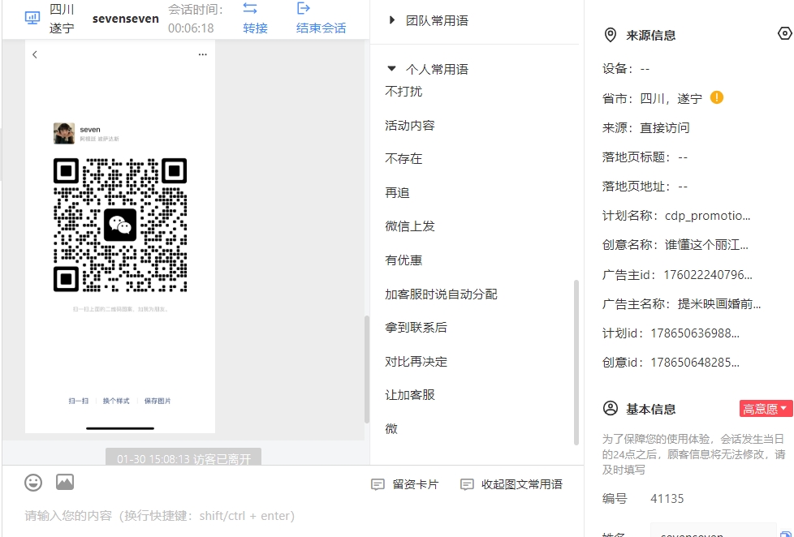Select the 活动内容 quick phrase
The width and height of the screenshot is (794, 537).
click(x=410, y=125)
